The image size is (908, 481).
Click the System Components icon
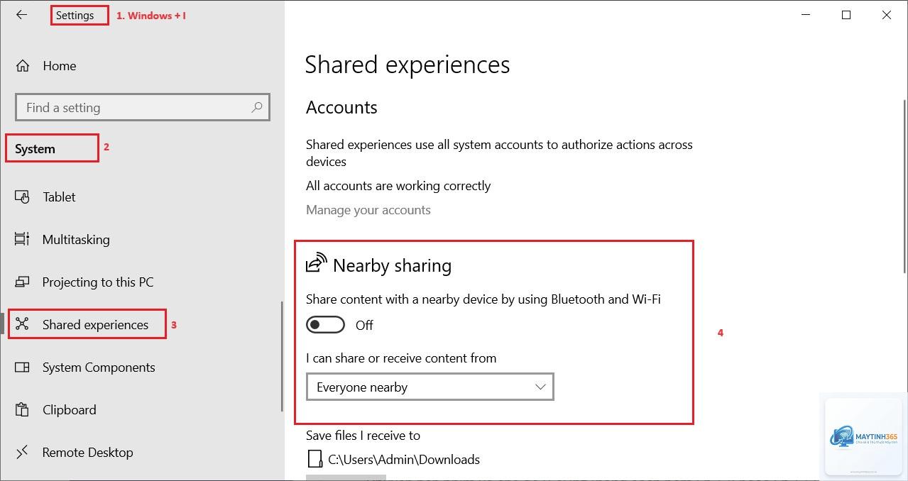[22, 367]
